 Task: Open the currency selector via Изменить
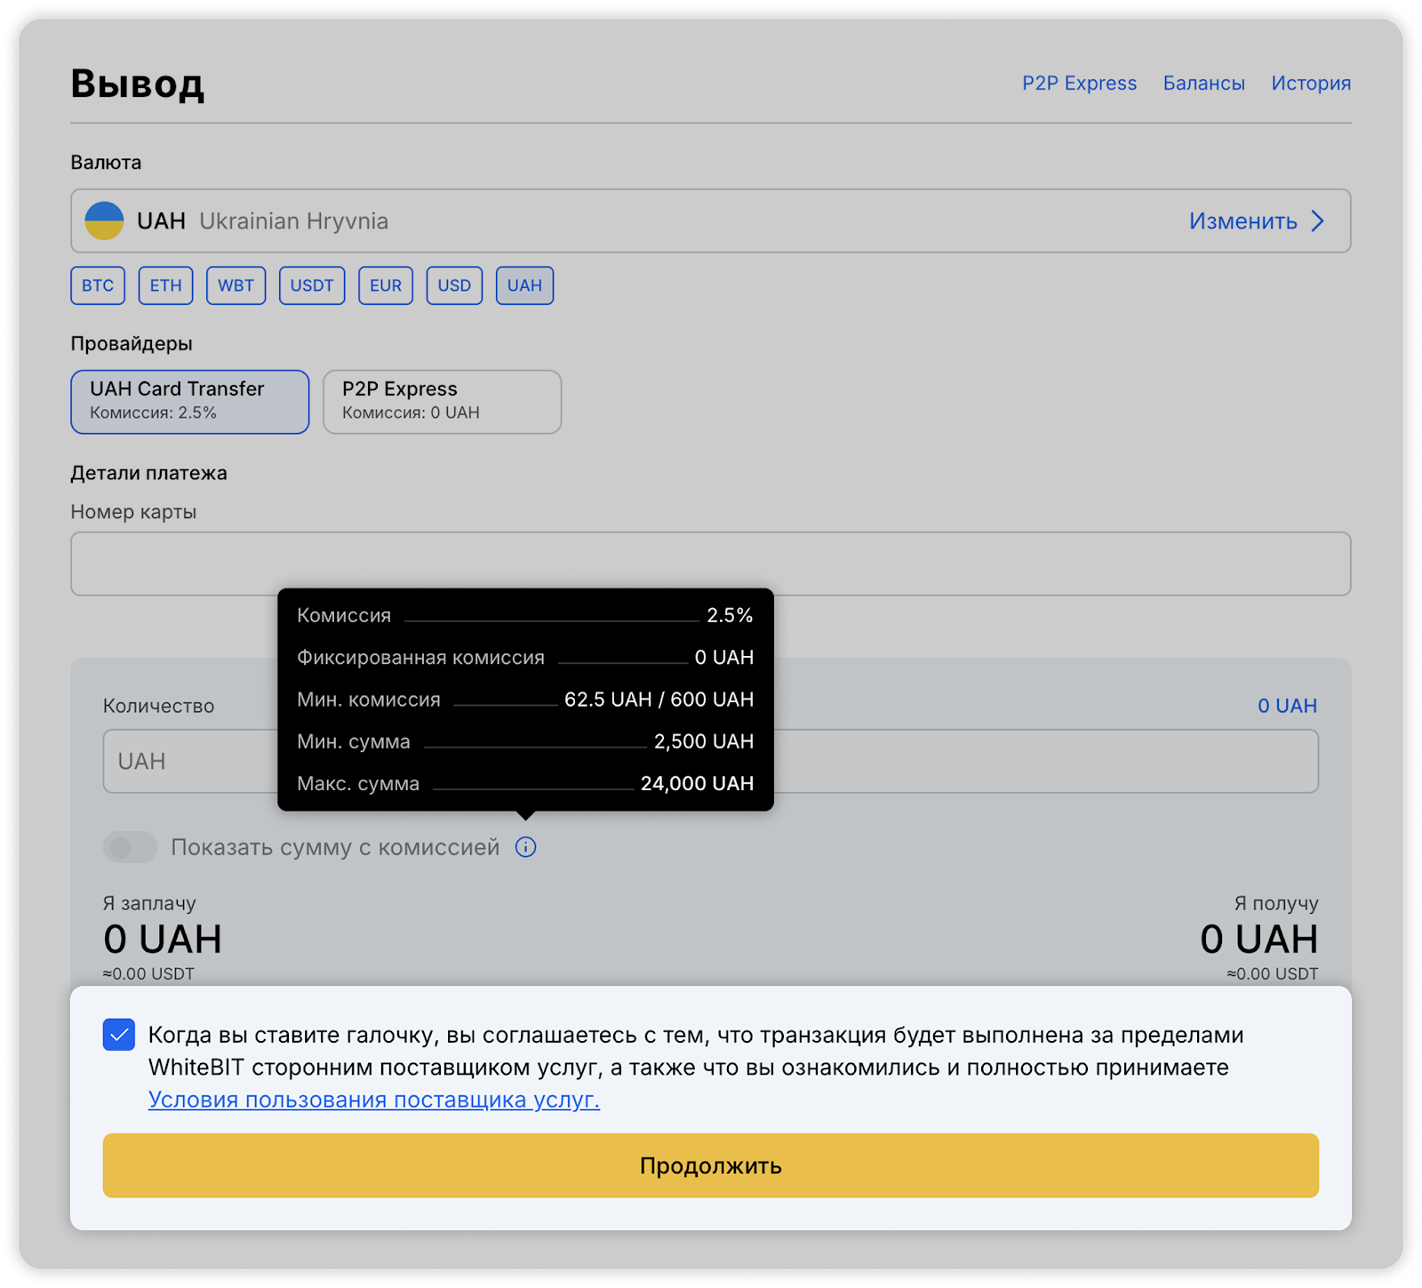[x=1242, y=221]
